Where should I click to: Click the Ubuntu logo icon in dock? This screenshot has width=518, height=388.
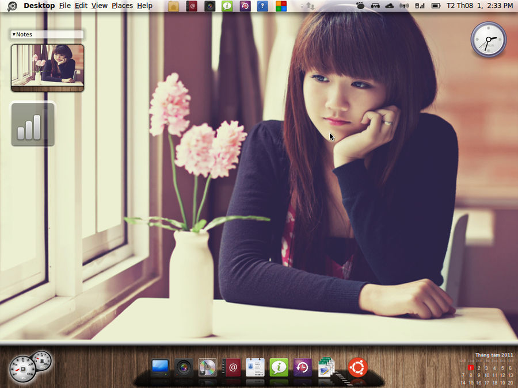click(x=358, y=367)
